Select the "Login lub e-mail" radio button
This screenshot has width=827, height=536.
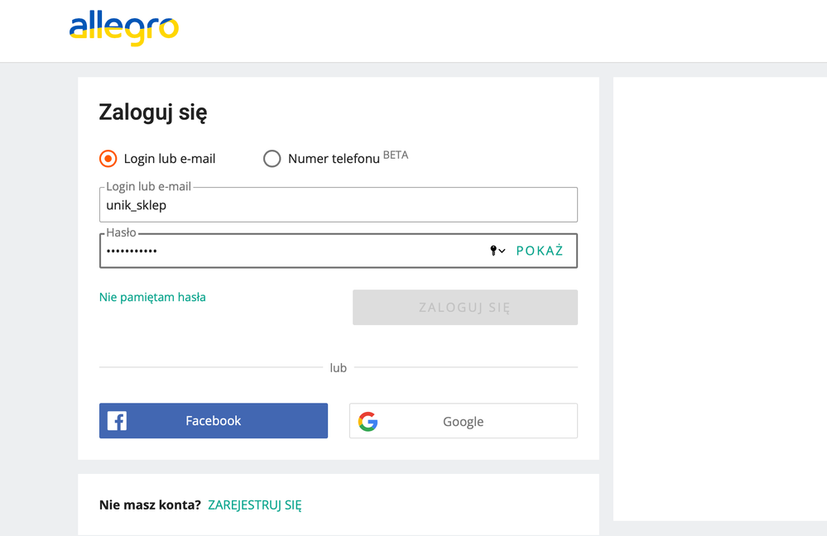[108, 159]
